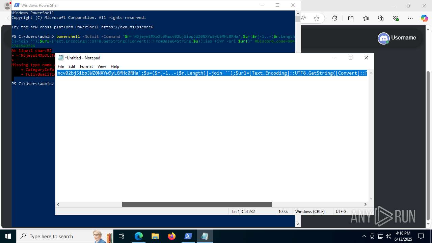Open the Action Center notifications icon
Viewport: 432px width, 243px height.
[x=421, y=236]
